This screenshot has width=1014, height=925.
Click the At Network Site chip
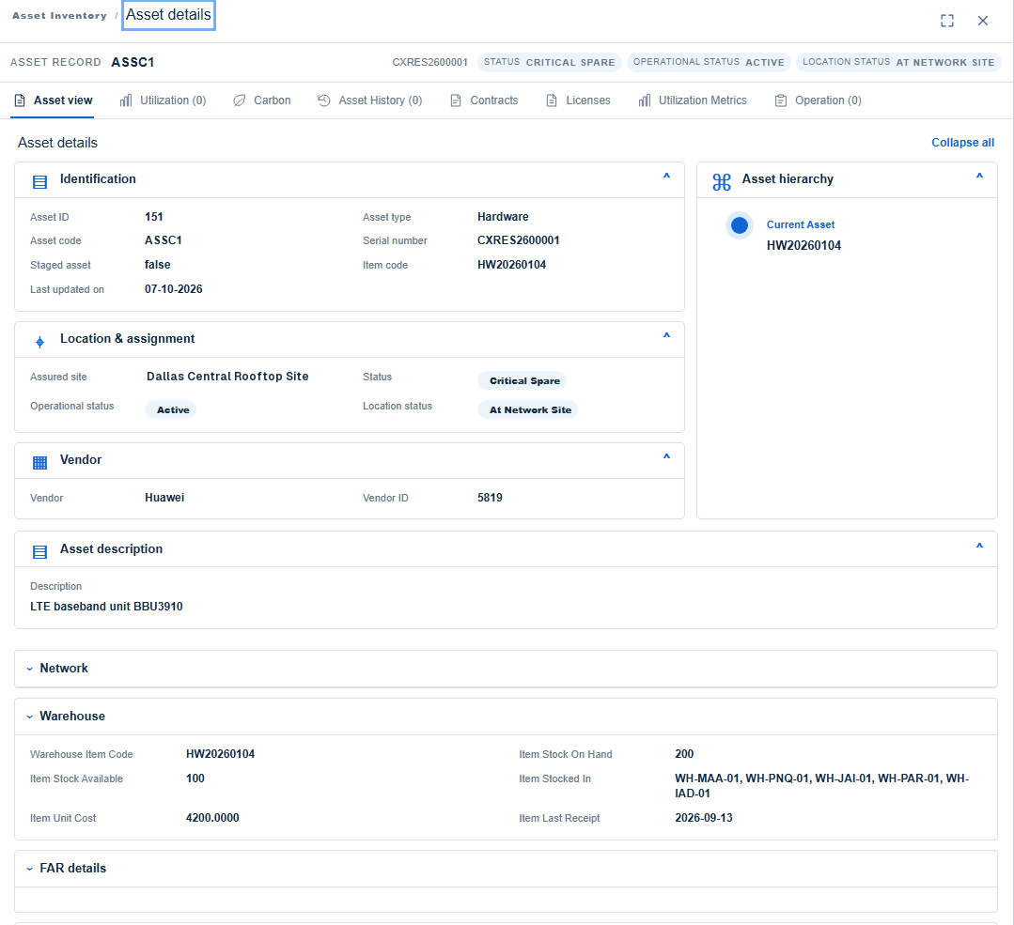528,409
